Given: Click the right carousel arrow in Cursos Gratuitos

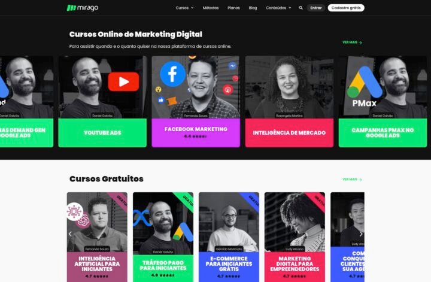Looking at the screenshot, I should 361,234.
